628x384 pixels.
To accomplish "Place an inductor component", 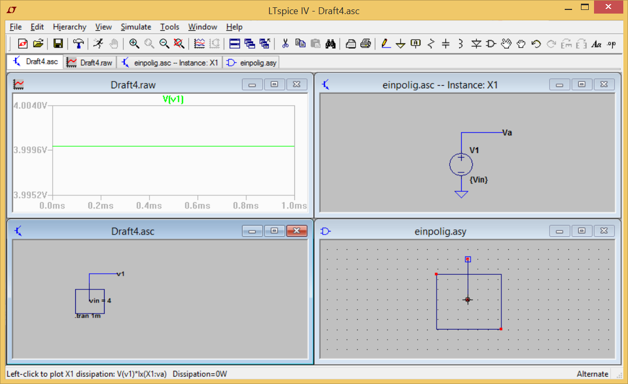I will pyautogui.click(x=461, y=44).
